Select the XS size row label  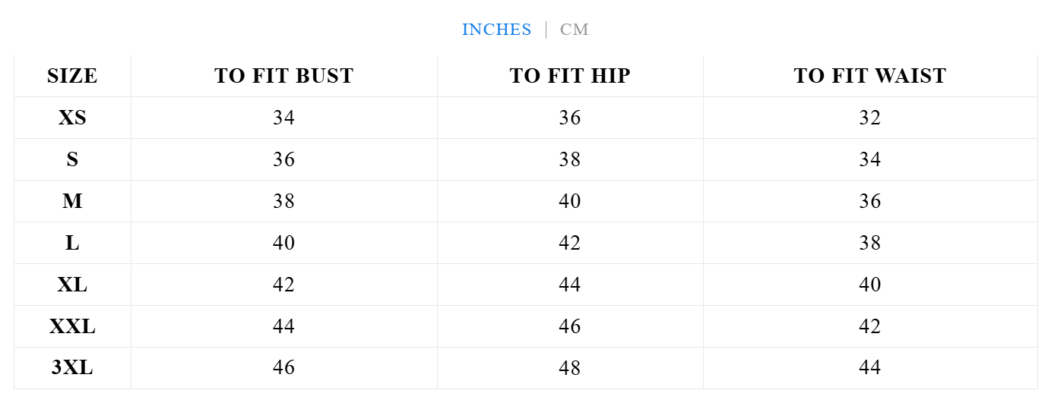(x=72, y=118)
